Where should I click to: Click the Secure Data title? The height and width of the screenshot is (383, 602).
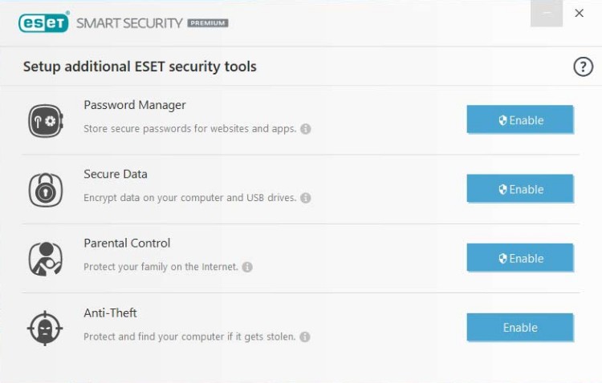[116, 174]
